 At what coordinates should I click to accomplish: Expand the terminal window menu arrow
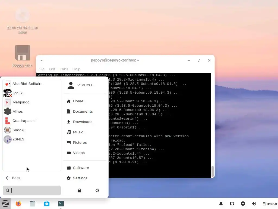(42, 60)
